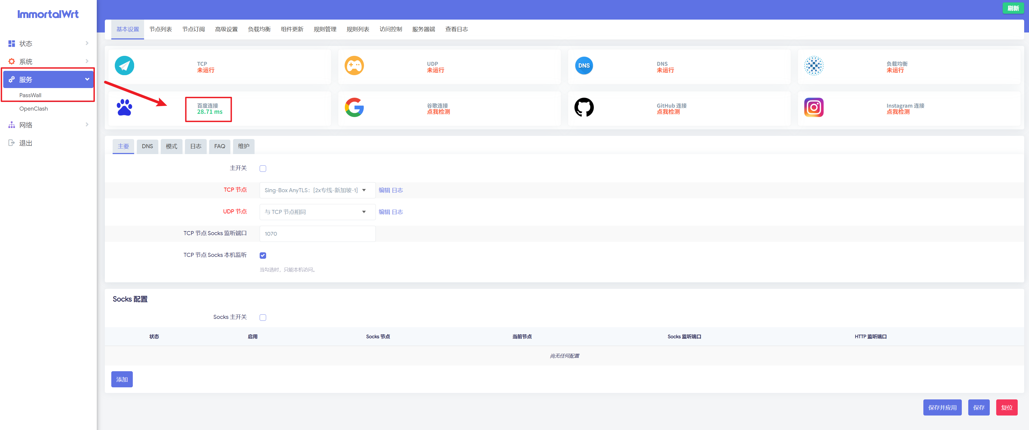This screenshot has width=1029, height=430.
Task: Click the network topology icon in sidebar
Action: [12, 125]
